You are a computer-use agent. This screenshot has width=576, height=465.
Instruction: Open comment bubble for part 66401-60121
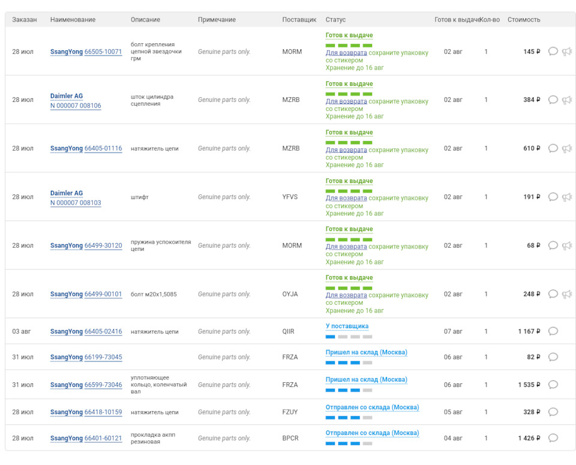553,438
